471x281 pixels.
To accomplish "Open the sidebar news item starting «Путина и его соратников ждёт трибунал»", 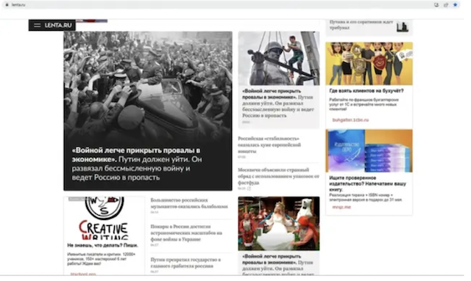I will tap(361, 24).
